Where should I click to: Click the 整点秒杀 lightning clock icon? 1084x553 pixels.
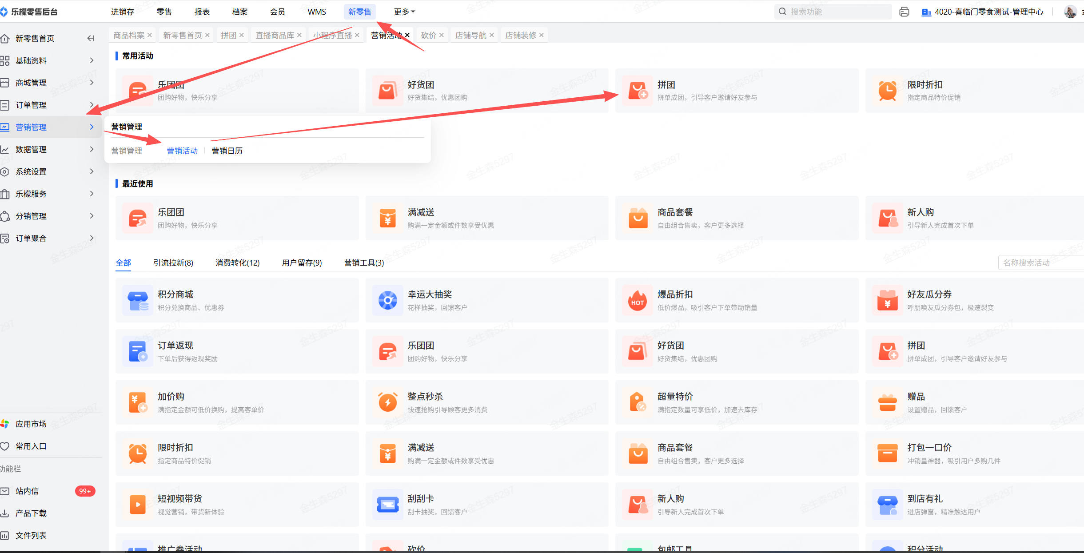[x=387, y=402]
